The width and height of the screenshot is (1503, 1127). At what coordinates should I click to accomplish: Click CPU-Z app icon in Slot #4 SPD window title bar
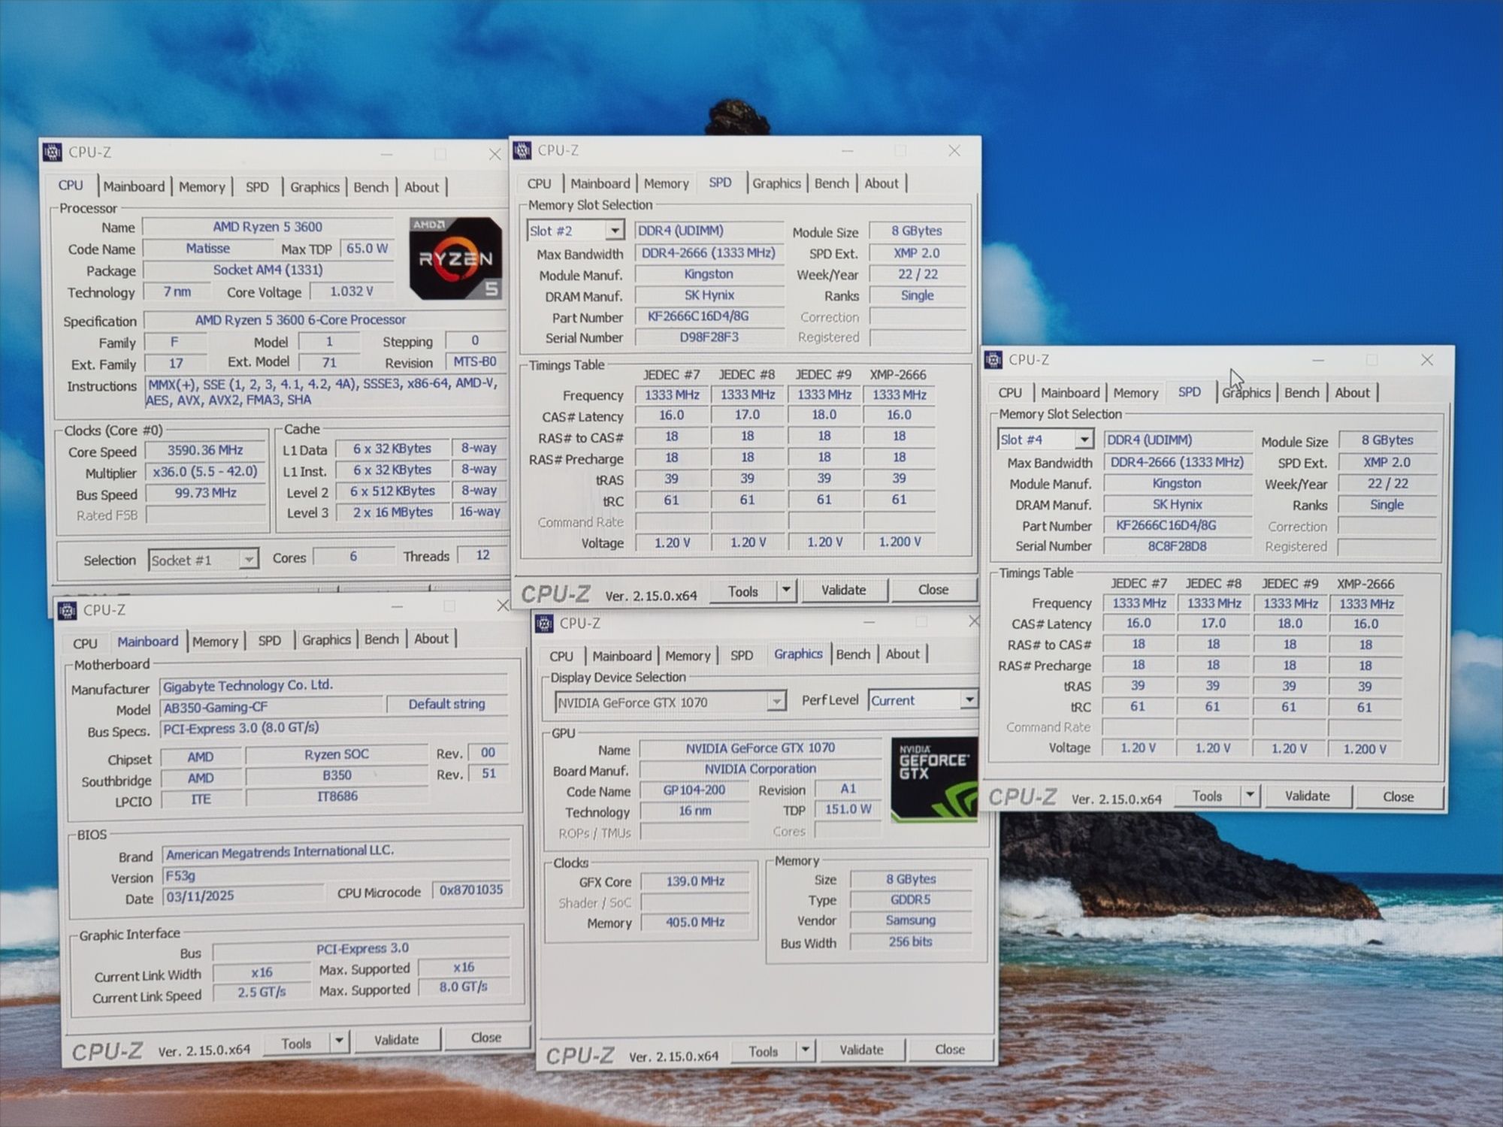click(x=993, y=360)
